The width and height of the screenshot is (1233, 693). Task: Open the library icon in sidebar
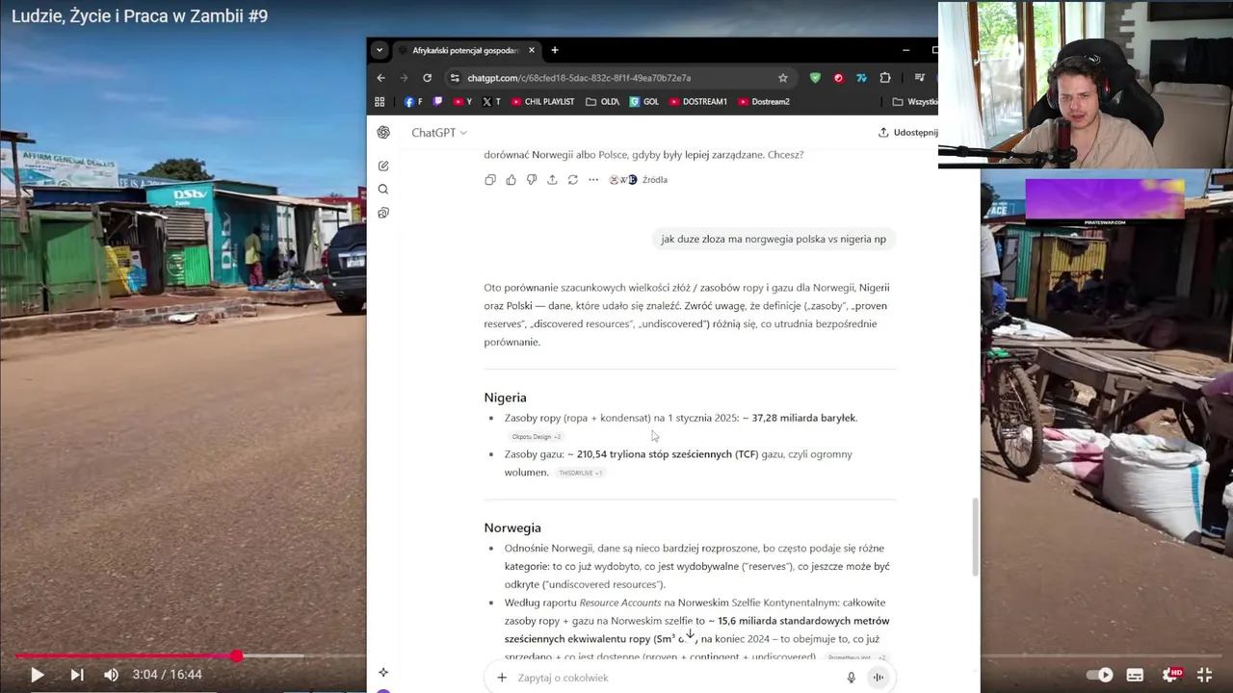(383, 213)
